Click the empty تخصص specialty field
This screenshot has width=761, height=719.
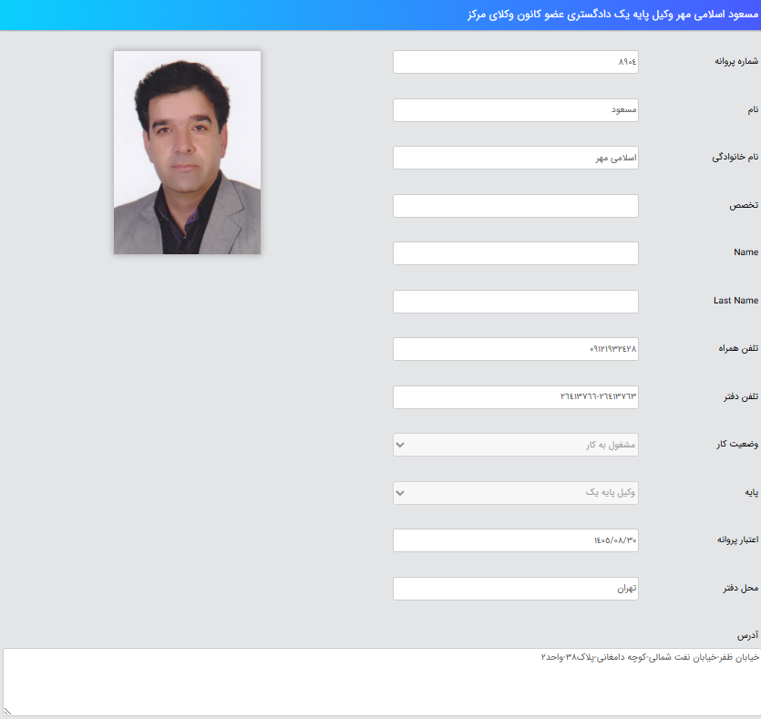(516, 206)
